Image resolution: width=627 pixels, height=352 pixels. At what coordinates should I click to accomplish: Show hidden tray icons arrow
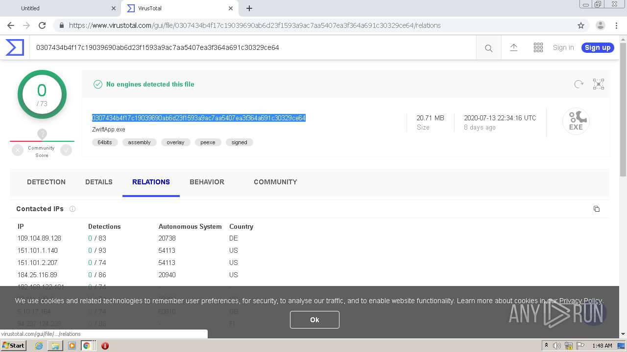tap(547, 346)
